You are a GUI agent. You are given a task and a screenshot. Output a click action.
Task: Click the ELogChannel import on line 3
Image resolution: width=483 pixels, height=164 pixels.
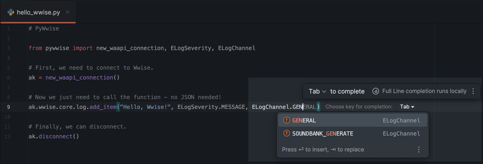(237, 48)
